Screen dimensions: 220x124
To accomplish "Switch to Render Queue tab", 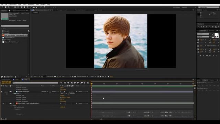I will click(5, 80).
